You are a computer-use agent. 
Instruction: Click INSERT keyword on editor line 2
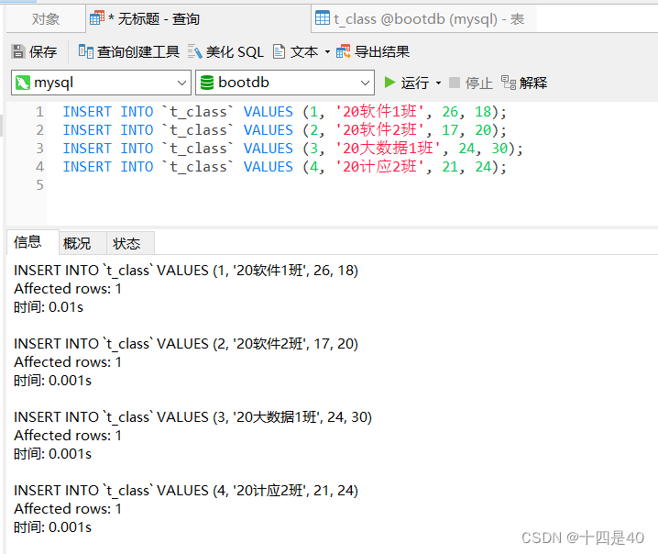(x=87, y=130)
